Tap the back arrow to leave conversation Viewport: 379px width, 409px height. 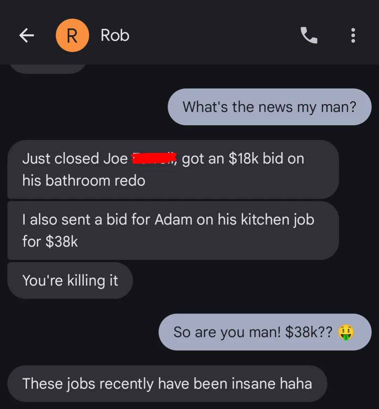pyautogui.click(x=27, y=35)
